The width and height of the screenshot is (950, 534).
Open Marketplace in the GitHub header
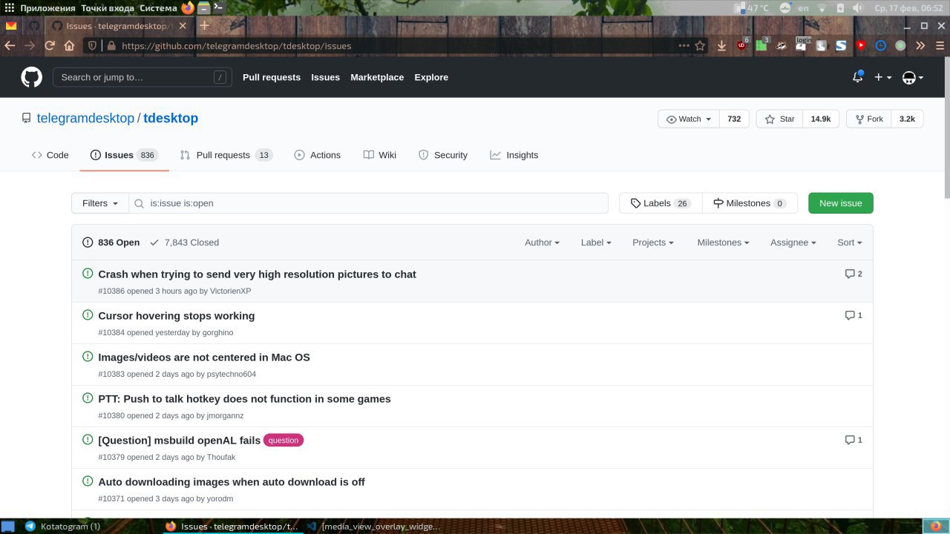point(377,77)
